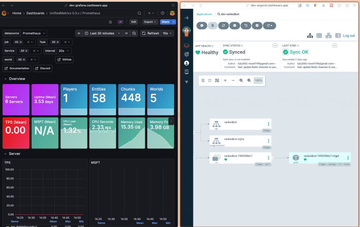360x227 pixels.
Task: Click the Grafana logo in the top bar
Action: click(x=4, y=13)
